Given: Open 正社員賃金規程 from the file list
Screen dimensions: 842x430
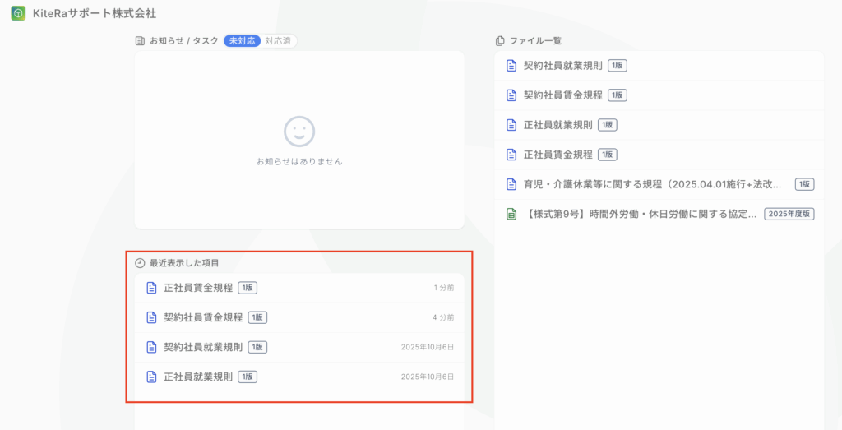Looking at the screenshot, I should [558, 155].
